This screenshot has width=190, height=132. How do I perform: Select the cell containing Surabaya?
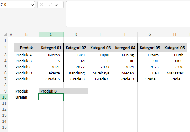(101, 73)
